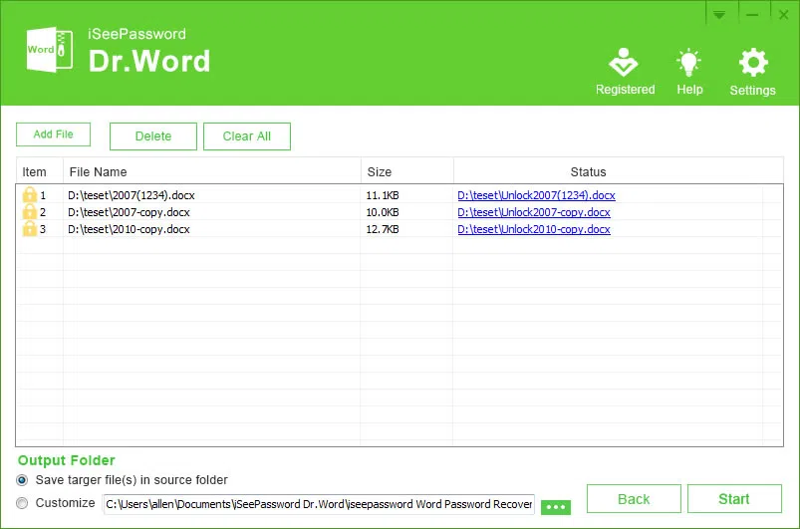The height and width of the screenshot is (529, 800).
Task: Click the lock icon for item 3
Action: (x=30, y=228)
